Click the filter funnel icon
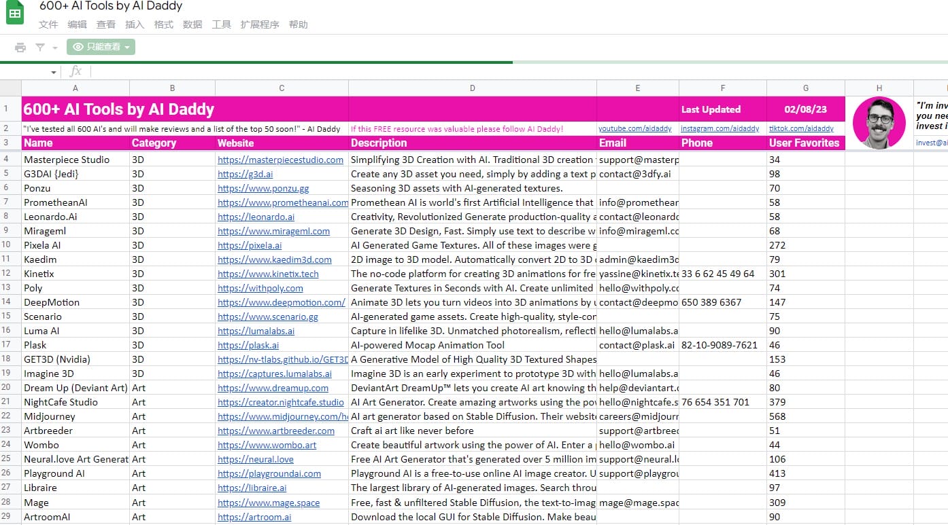 point(40,47)
